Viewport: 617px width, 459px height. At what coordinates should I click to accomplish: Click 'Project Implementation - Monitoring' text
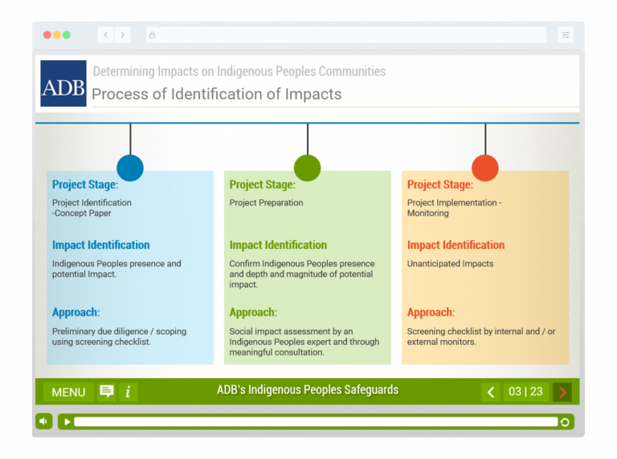454,208
